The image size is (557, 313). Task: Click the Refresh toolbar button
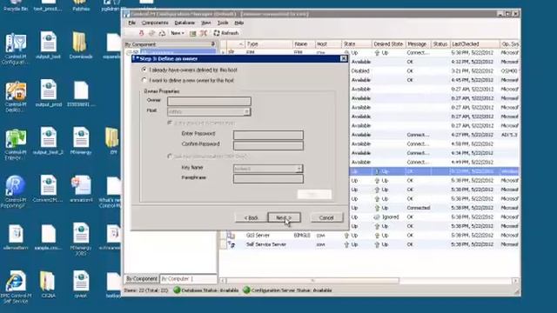(226, 33)
